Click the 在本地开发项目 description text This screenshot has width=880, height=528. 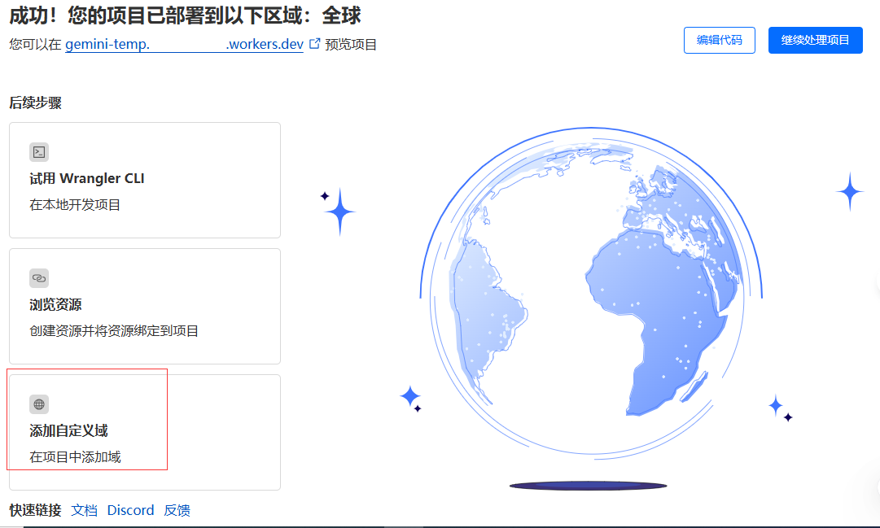75,204
